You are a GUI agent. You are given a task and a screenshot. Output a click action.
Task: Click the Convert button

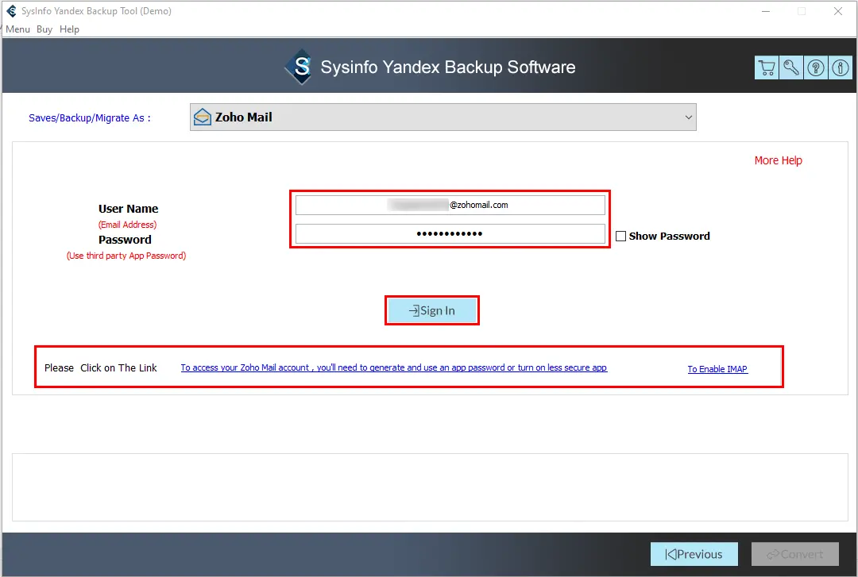[795, 554]
